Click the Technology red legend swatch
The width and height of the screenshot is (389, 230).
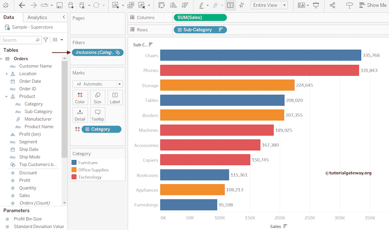click(x=74, y=177)
